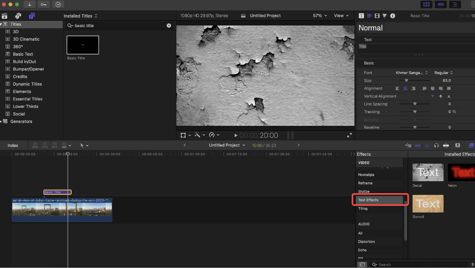This screenshot has height=268, width=475.
Task: Enter full screen viewer mode
Action: tap(349, 135)
